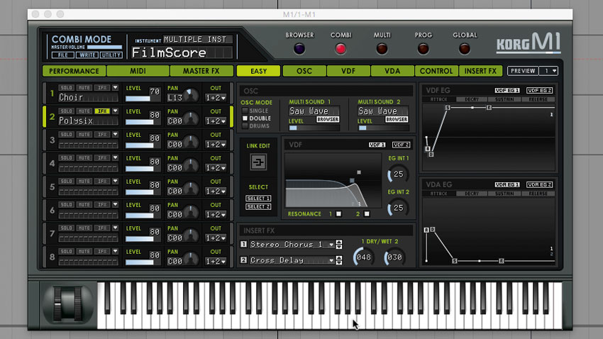
Task: Click stepper arrows beside Stereo Chorus 1
Action: (339, 245)
